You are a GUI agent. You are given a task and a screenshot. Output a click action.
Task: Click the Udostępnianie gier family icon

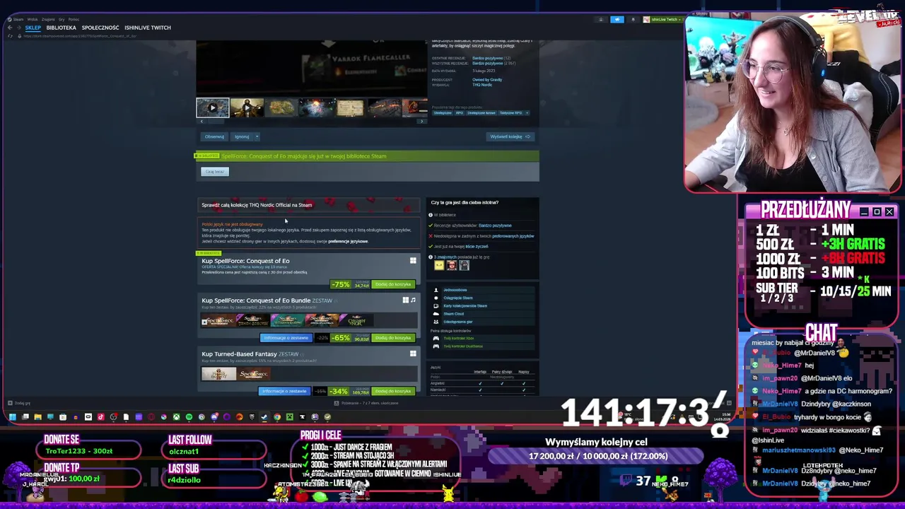tap(436, 322)
